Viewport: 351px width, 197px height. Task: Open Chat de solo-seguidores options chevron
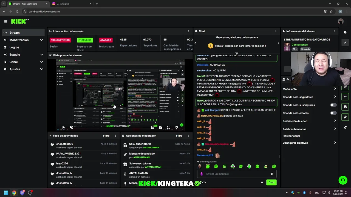(x=335, y=97)
